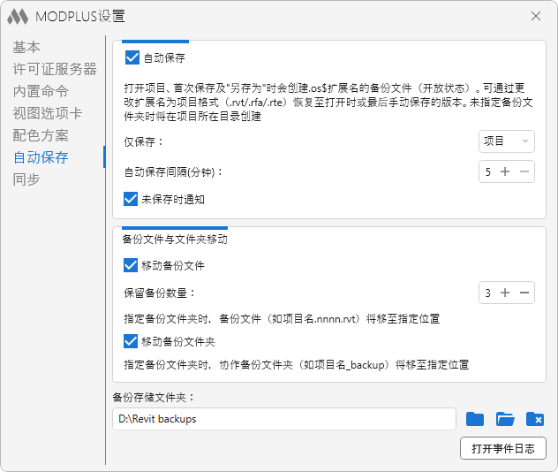Increase auto-save interval with plus button
Image resolution: width=558 pixels, height=472 pixels.
click(505, 171)
